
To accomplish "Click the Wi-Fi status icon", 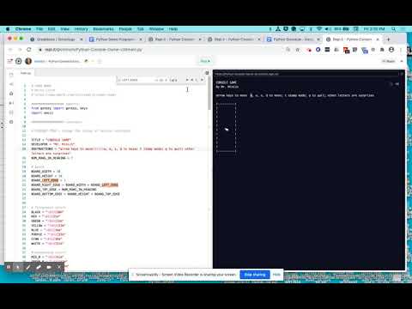I will pyautogui.click(x=319, y=29).
